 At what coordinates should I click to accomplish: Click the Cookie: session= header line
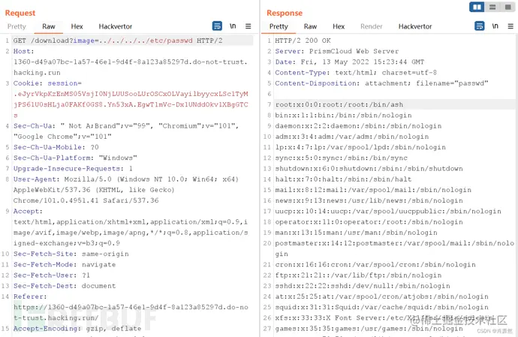click(47, 83)
